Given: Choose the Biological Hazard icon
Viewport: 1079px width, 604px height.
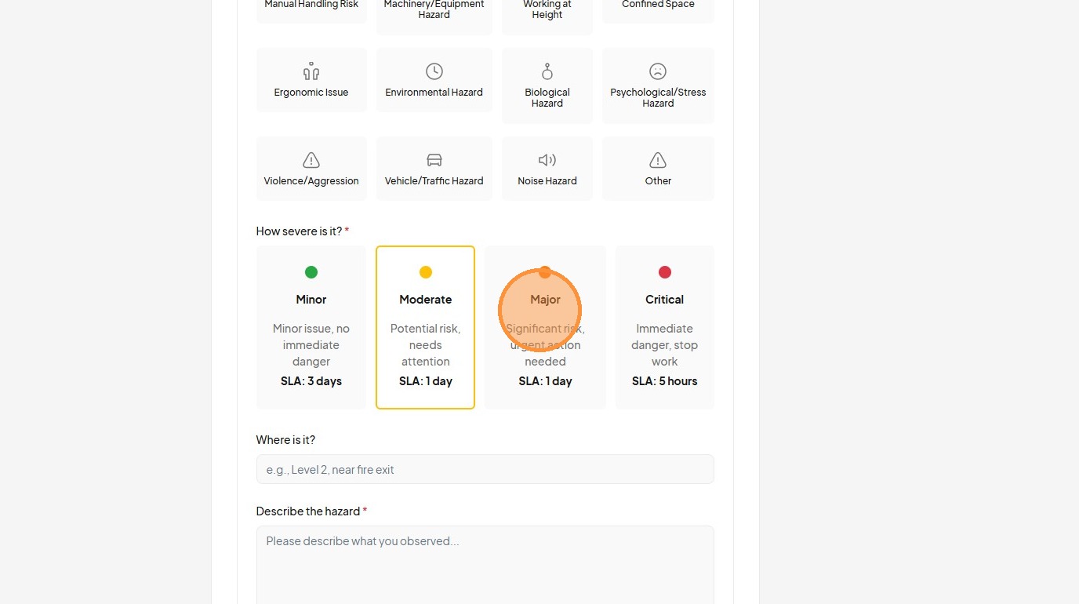Looking at the screenshot, I should coord(547,71).
